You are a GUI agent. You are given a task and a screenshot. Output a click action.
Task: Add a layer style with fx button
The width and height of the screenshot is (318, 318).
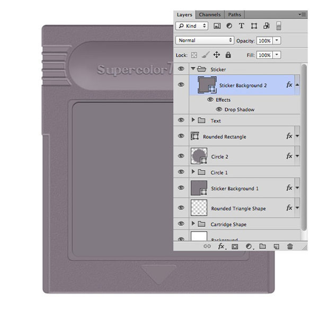click(x=221, y=246)
